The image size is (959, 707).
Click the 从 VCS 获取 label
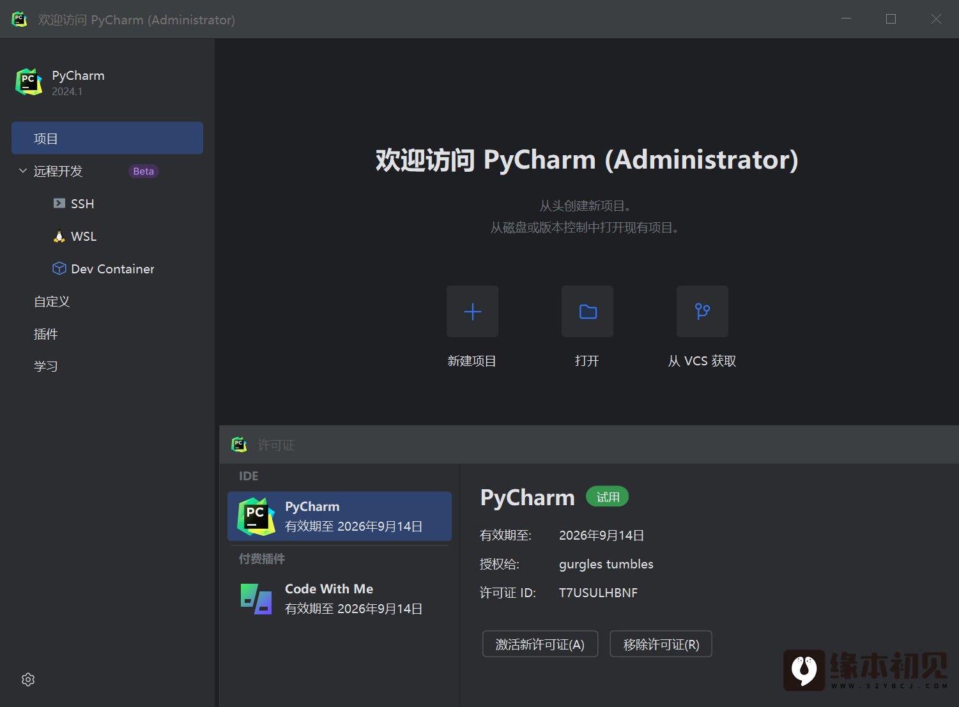click(702, 361)
